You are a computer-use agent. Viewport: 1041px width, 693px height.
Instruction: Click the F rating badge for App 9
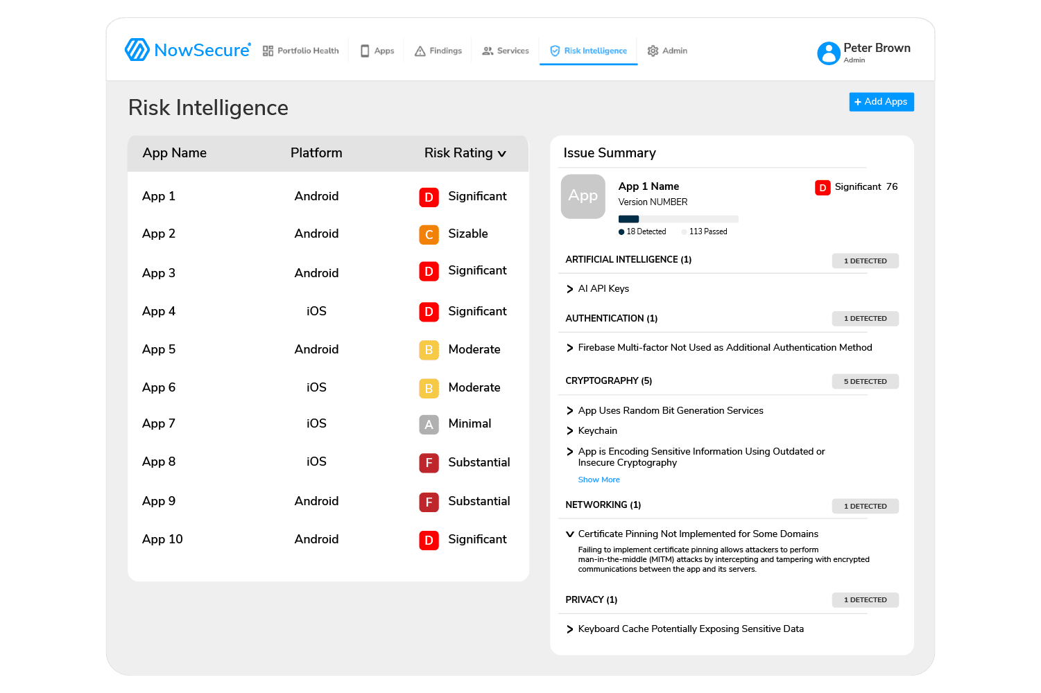429,502
